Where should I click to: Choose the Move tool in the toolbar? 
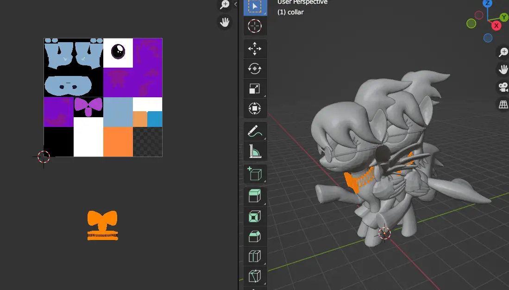pyautogui.click(x=255, y=49)
